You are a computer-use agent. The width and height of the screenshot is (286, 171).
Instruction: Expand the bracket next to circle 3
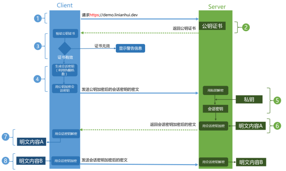45,46
